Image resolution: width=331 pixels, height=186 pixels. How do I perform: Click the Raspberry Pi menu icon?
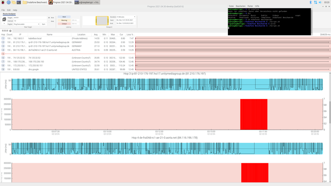3,2
